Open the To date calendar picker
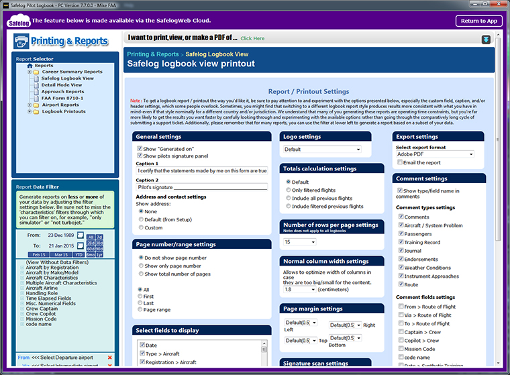The width and height of the screenshot is (510, 375). point(81,246)
